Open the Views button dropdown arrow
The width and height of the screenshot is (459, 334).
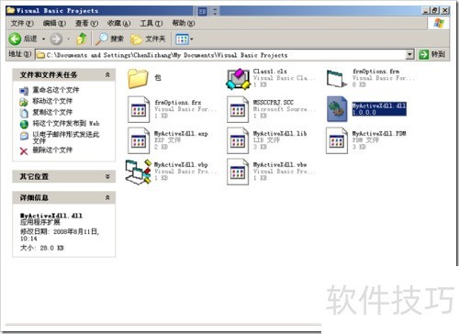[x=192, y=39]
